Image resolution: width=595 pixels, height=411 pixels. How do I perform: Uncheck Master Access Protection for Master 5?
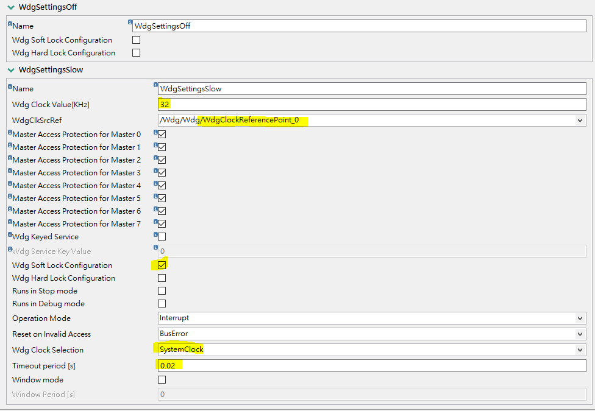162,198
